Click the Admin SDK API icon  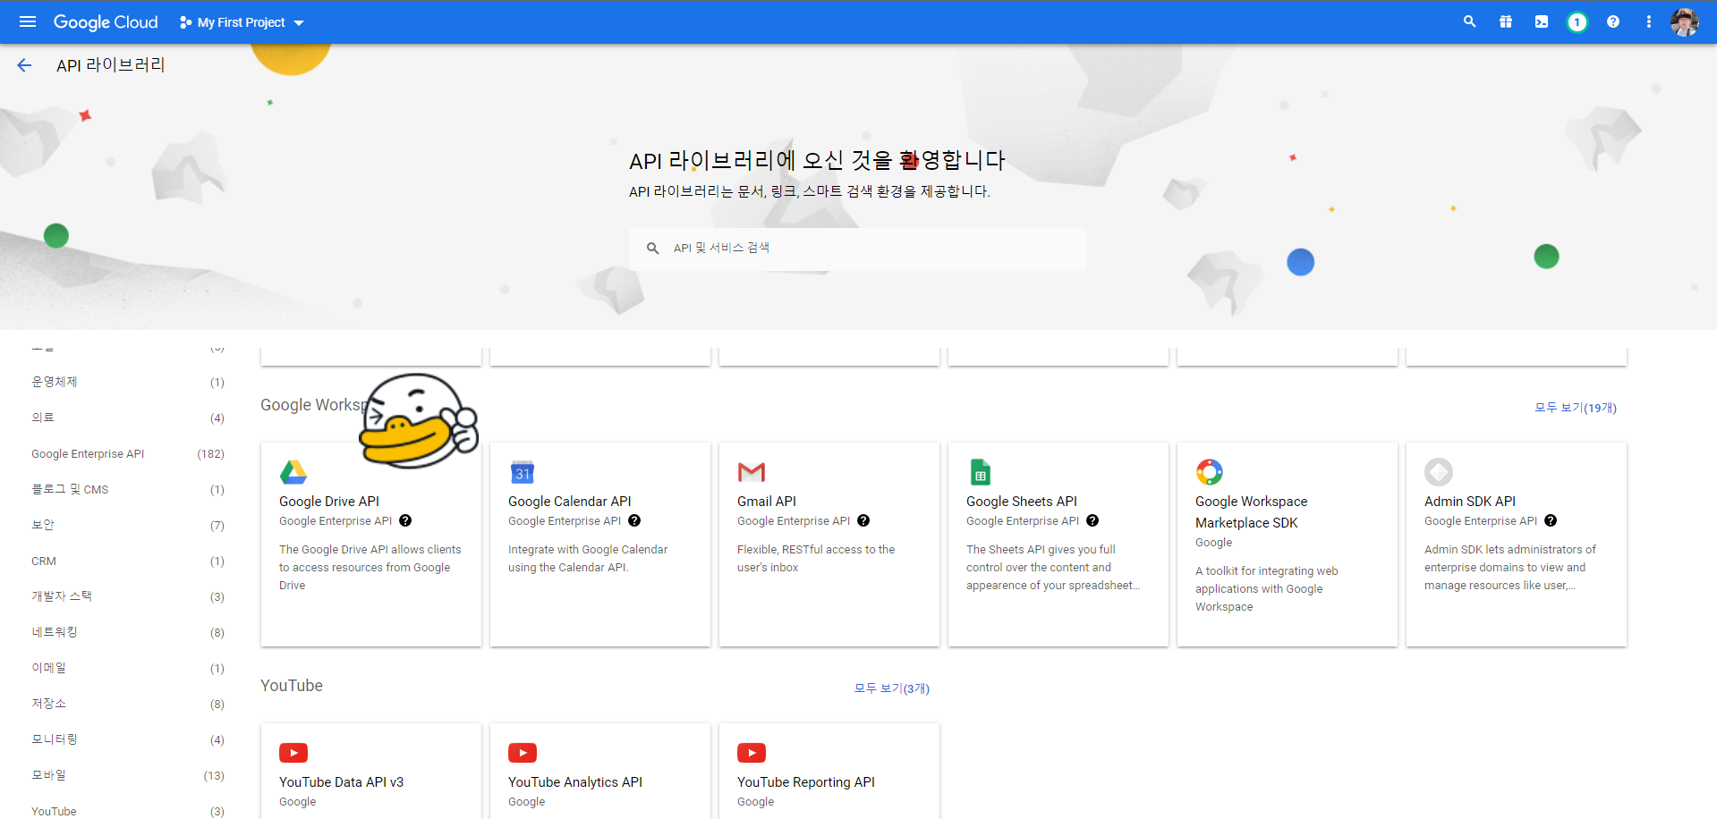tap(1439, 471)
